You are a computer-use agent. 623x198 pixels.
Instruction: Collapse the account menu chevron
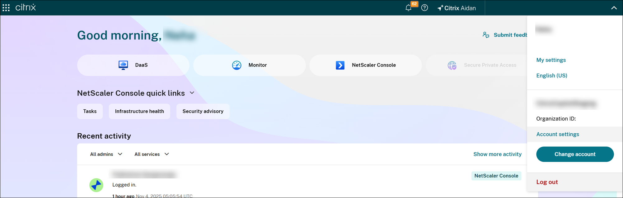pyautogui.click(x=614, y=8)
